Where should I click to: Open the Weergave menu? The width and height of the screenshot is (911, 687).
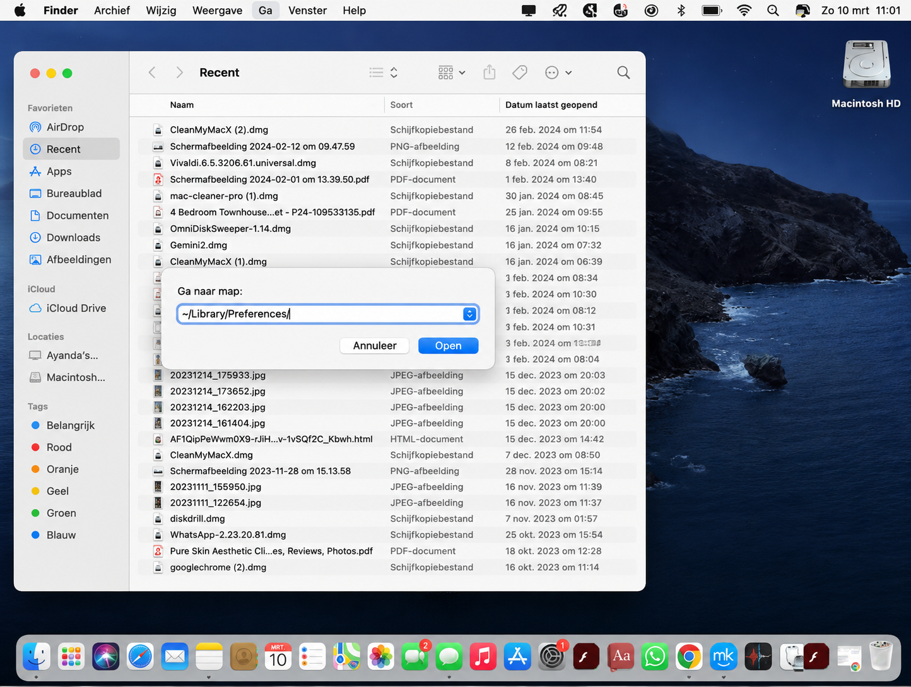pyautogui.click(x=217, y=10)
